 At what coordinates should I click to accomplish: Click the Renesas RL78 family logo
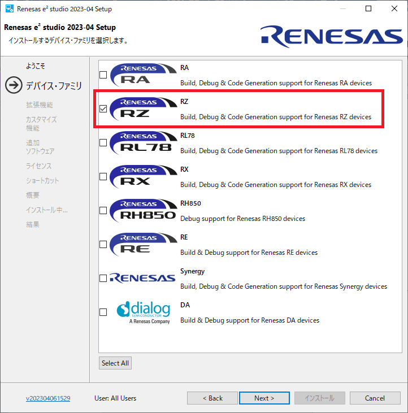tap(144, 143)
